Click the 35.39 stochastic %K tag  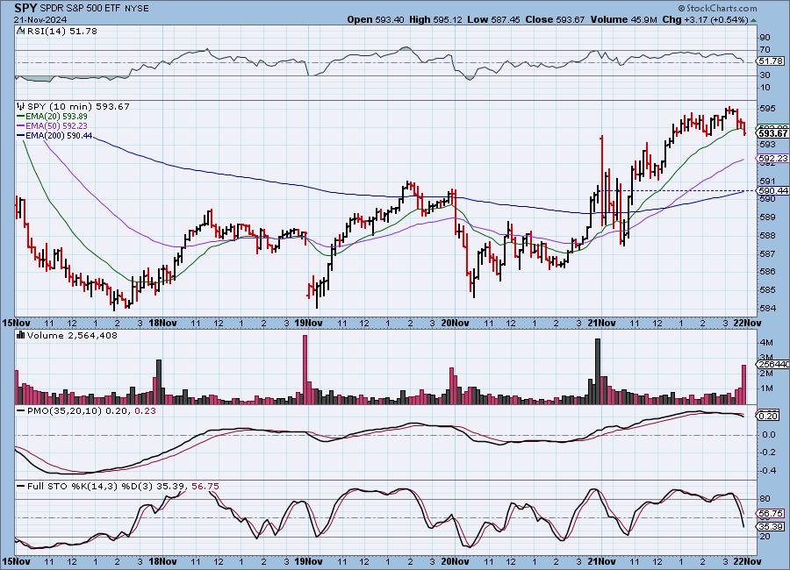(771, 527)
